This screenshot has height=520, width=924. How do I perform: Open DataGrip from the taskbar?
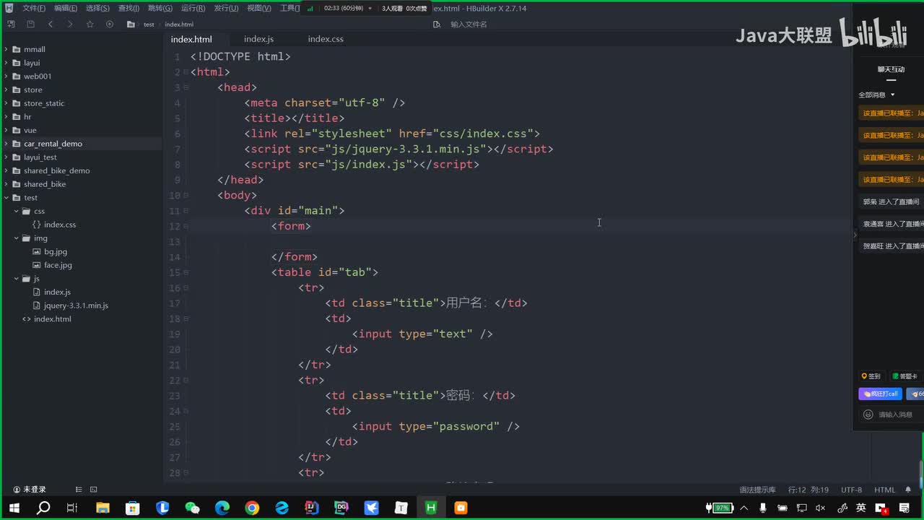pyautogui.click(x=341, y=508)
